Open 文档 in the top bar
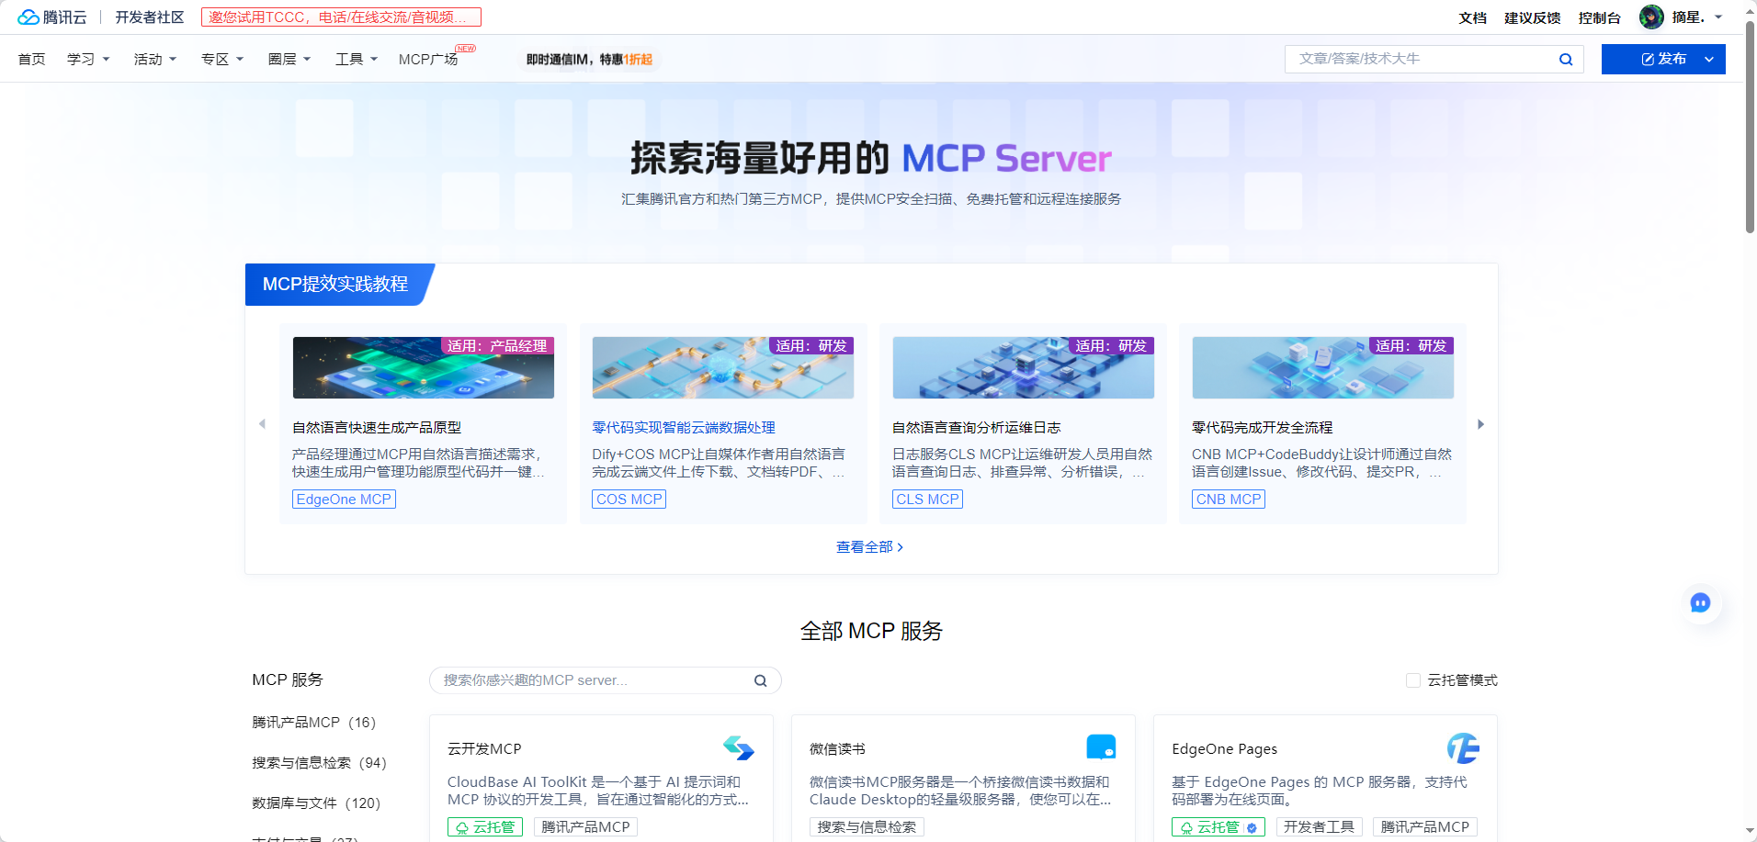 click(x=1473, y=17)
